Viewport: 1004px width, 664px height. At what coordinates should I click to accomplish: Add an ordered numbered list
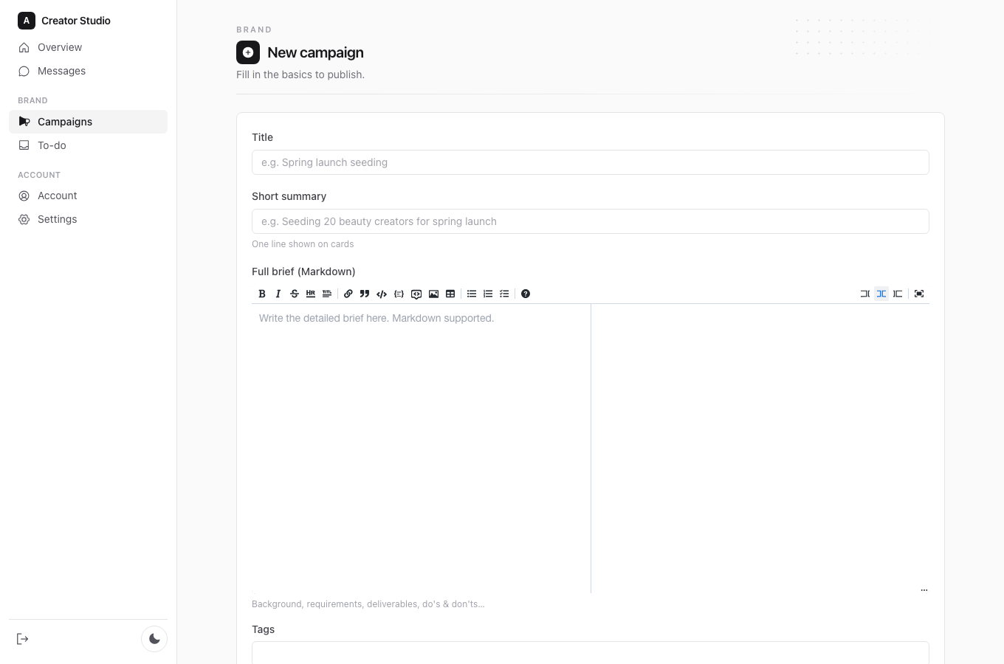click(488, 294)
